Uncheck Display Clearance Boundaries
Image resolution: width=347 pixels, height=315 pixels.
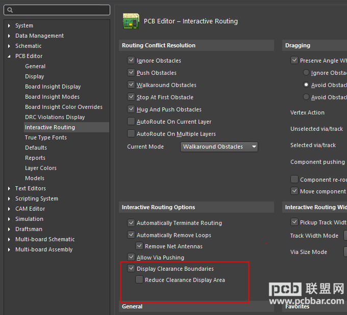point(131,268)
